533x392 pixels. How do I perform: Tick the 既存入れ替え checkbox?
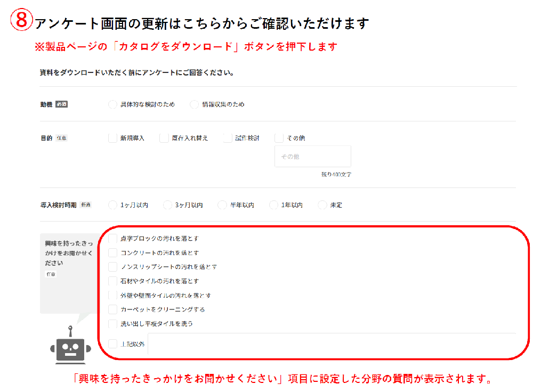[x=164, y=138]
